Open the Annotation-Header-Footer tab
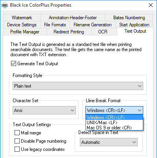157x158 pixels. 73,18
